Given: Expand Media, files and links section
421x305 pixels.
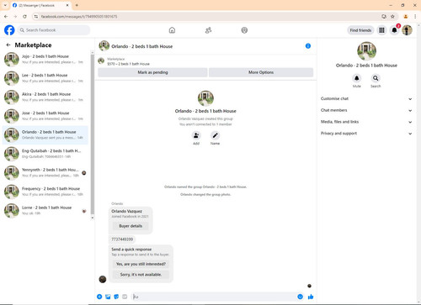Looking at the screenshot, I should tap(366, 122).
